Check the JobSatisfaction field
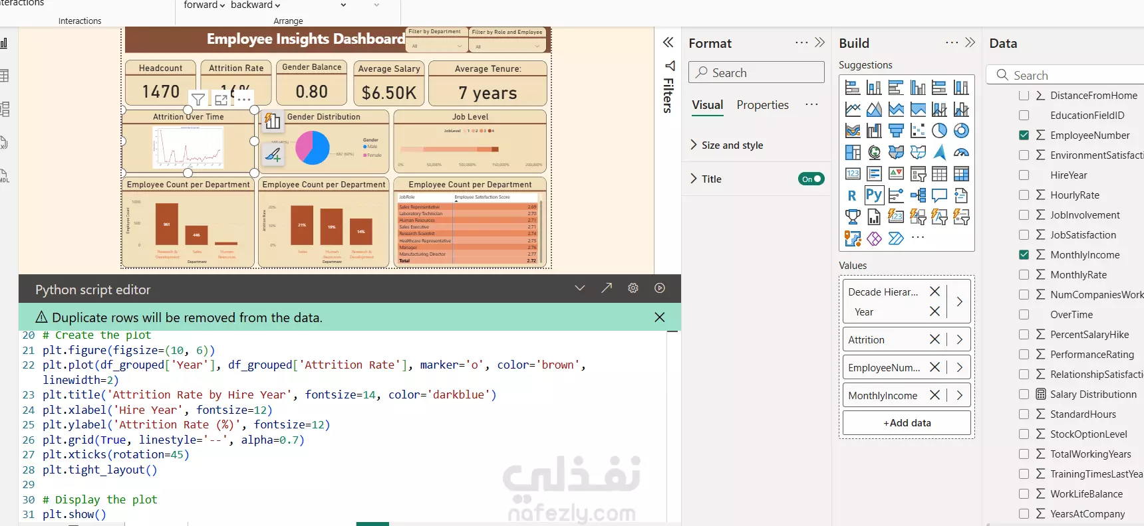 [x=1024, y=235]
